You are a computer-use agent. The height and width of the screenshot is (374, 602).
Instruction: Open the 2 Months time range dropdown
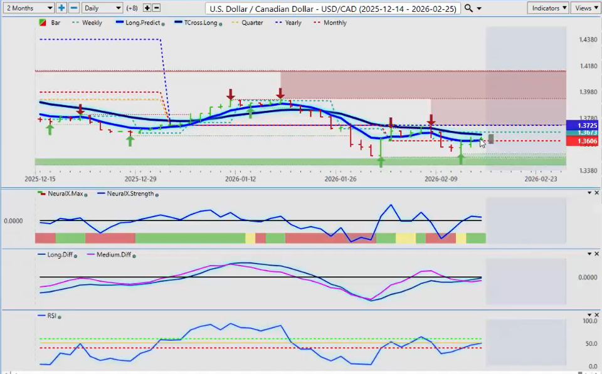coord(28,8)
